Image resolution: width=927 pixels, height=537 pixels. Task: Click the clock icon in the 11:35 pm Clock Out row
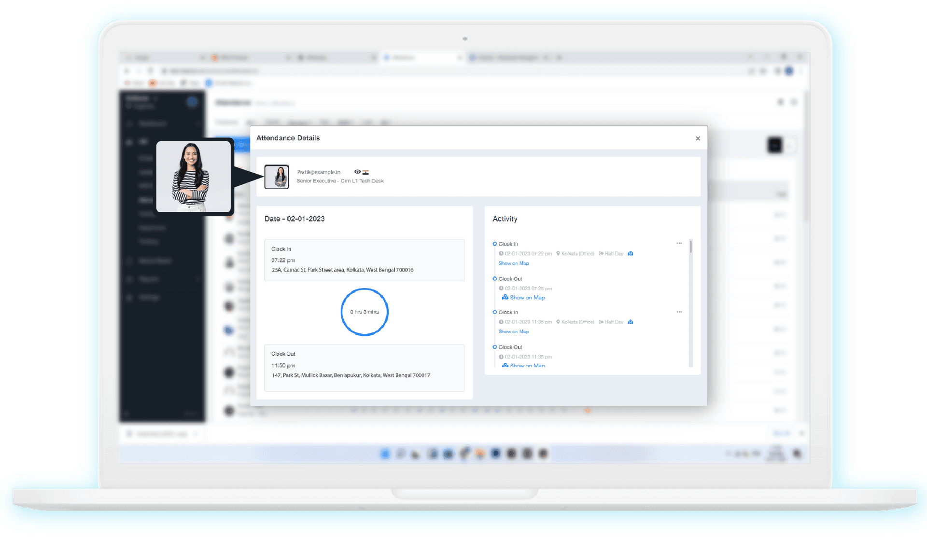pyautogui.click(x=501, y=357)
